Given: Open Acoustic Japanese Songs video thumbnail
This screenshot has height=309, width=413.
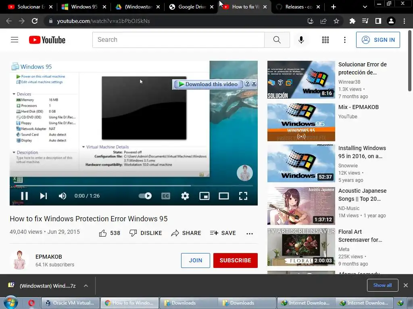Looking at the screenshot, I should click(x=301, y=206).
